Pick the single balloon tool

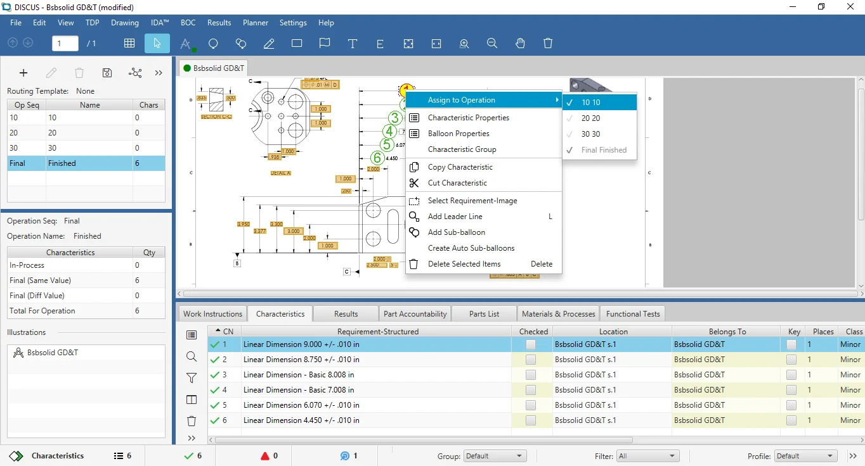point(213,43)
